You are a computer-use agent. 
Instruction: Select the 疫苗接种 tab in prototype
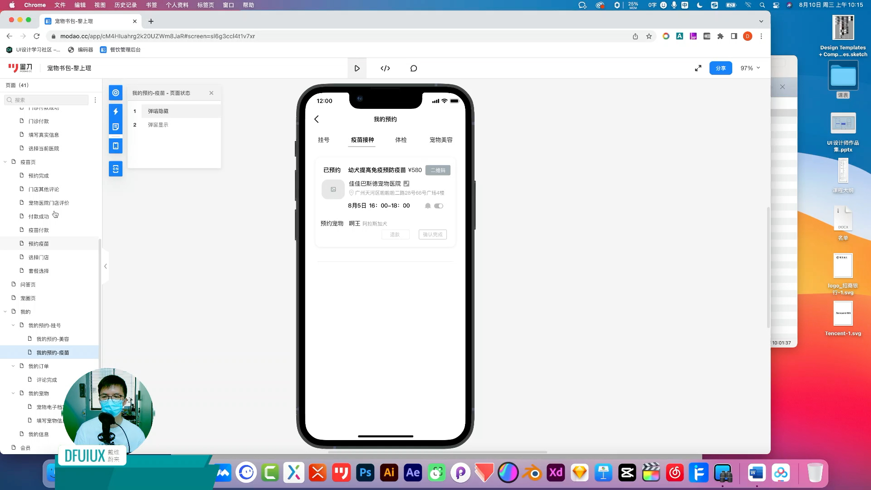pos(362,140)
